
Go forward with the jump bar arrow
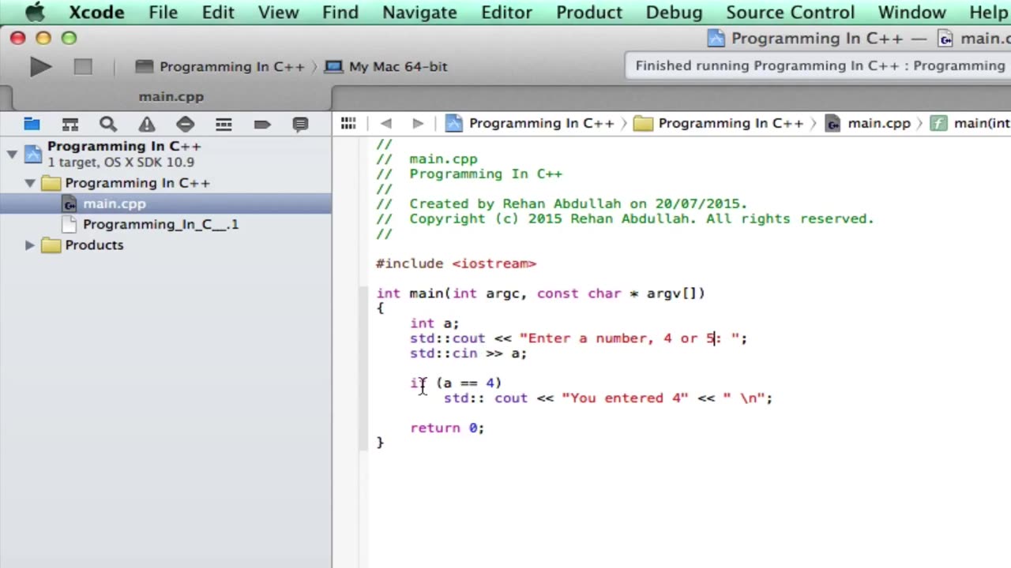point(418,123)
